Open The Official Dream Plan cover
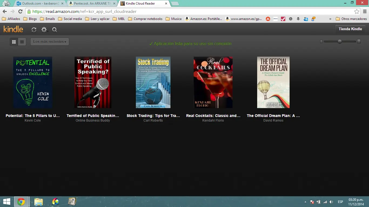This screenshot has width=369, height=207. [x=273, y=82]
